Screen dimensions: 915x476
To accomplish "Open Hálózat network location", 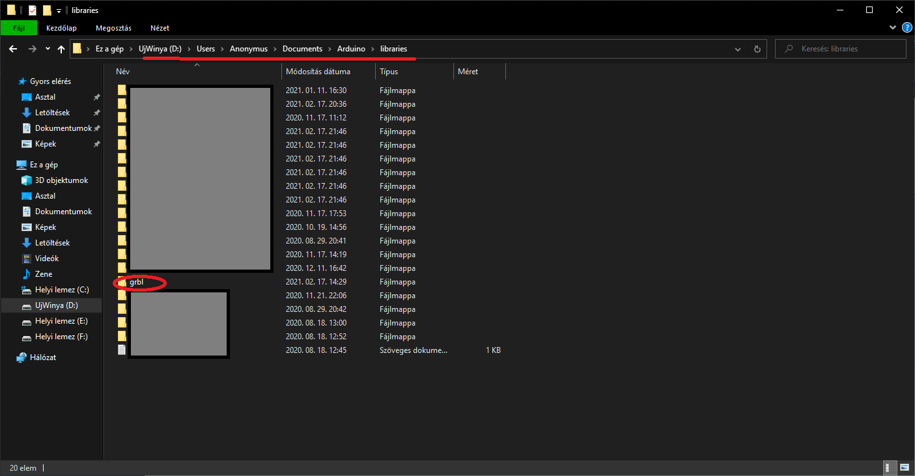I will coord(42,357).
